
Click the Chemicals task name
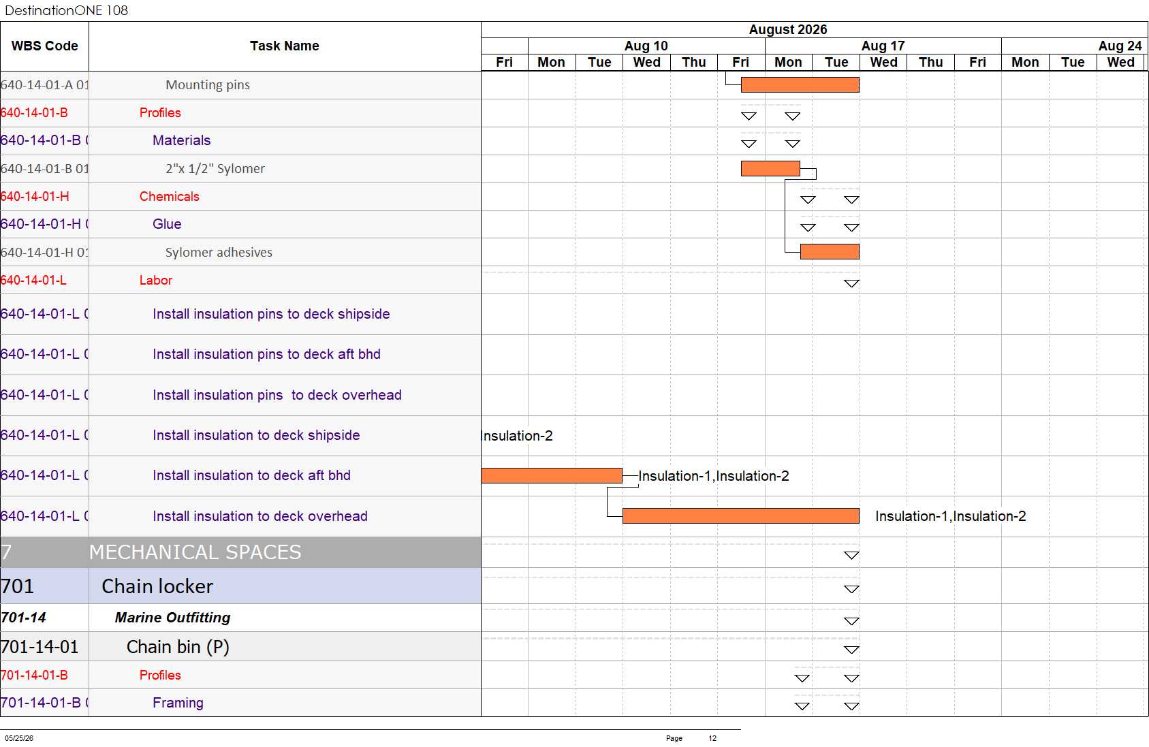pyautogui.click(x=170, y=196)
